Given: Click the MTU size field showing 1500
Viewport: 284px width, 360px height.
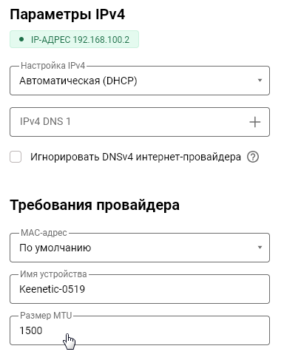Looking at the screenshot, I should (140, 330).
